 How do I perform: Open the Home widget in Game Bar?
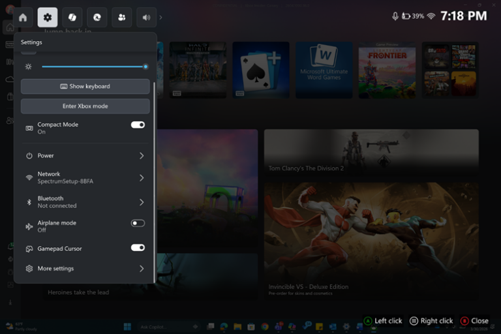(23, 17)
